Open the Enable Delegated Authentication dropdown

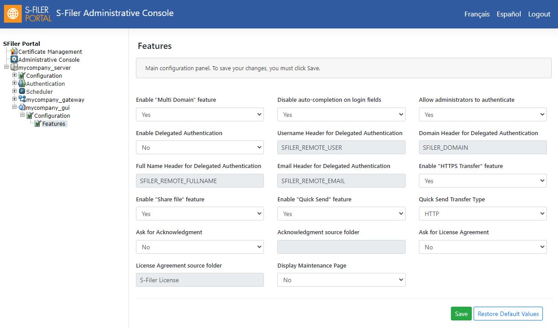click(x=200, y=148)
